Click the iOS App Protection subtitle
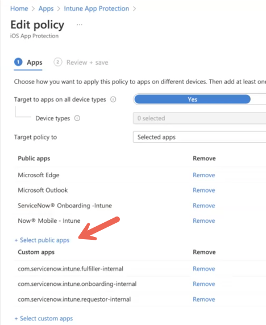The image size is (266, 325). point(35,36)
